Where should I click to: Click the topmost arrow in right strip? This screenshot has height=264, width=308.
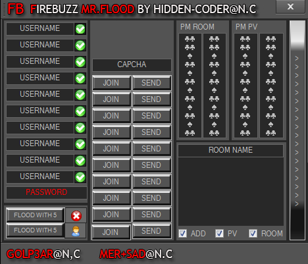point(297,58)
